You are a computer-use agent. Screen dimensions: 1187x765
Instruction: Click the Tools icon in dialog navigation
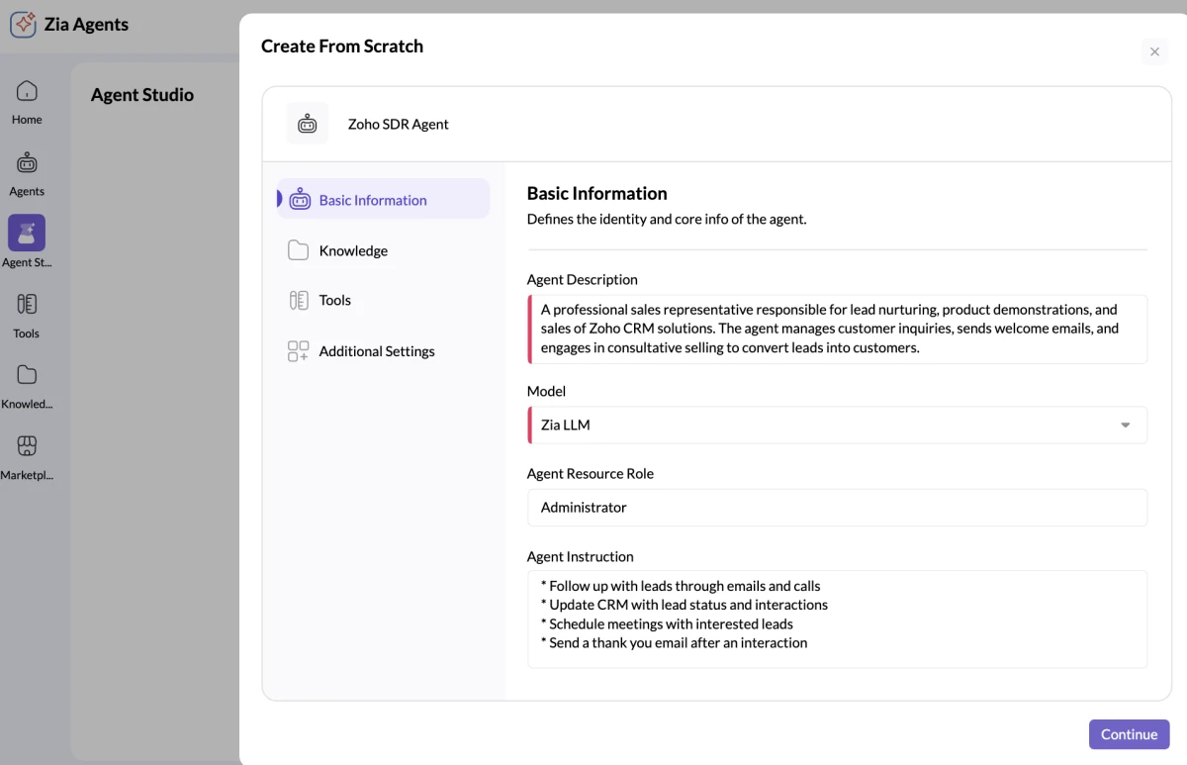tap(298, 300)
